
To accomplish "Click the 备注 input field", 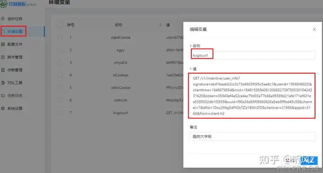I will (x=253, y=137).
